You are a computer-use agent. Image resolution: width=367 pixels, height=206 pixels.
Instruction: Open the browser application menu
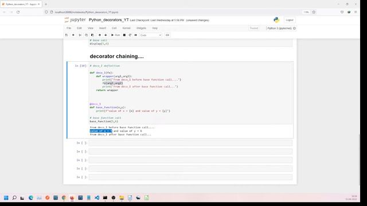pos(356,12)
